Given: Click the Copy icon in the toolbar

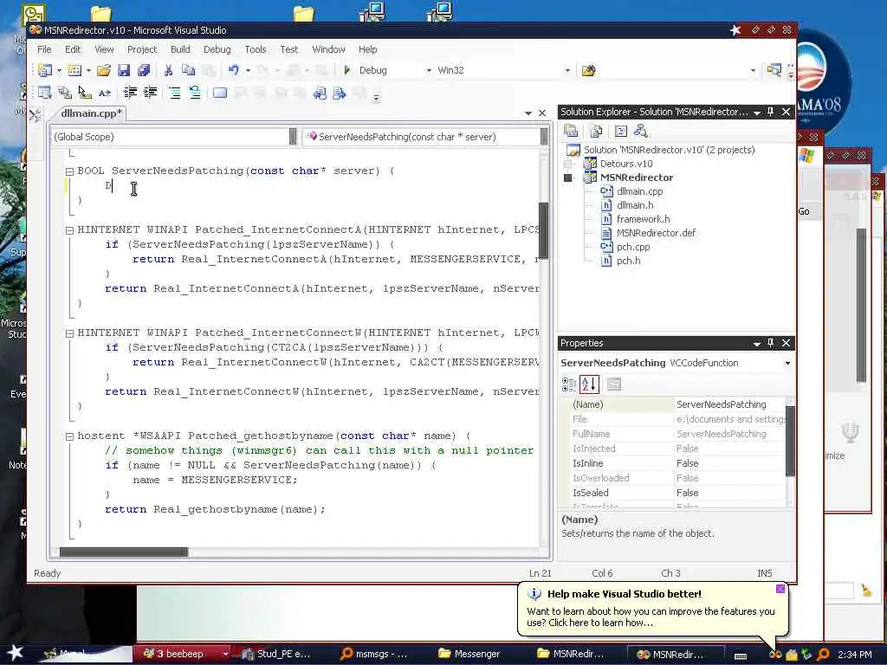Looking at the screenshot, I should click(x=188, y=70).
